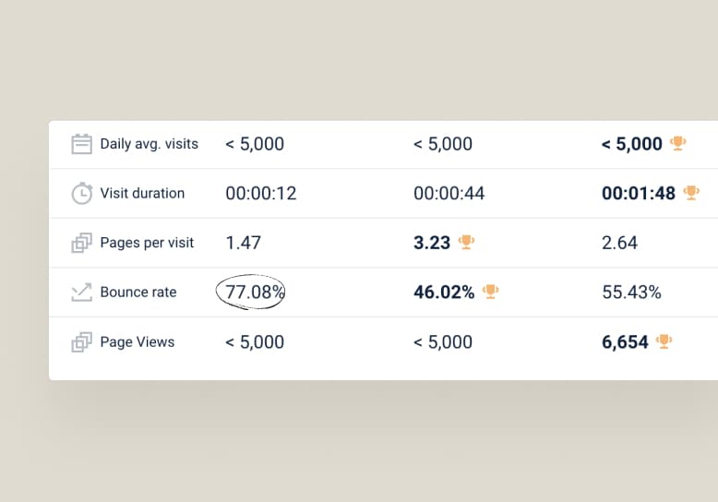This screenshot has height=502, width=718.
Task: Click the Page Views label
Action: [x=138, y=342]
